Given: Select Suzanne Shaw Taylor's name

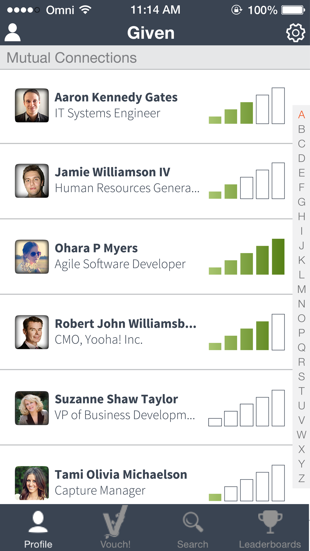Looking at the screenshot, I should [116, 399].
